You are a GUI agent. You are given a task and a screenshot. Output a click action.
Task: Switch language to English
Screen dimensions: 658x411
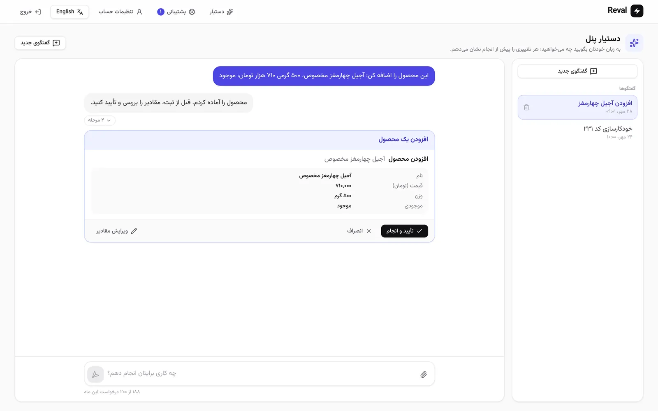[70, 12]
